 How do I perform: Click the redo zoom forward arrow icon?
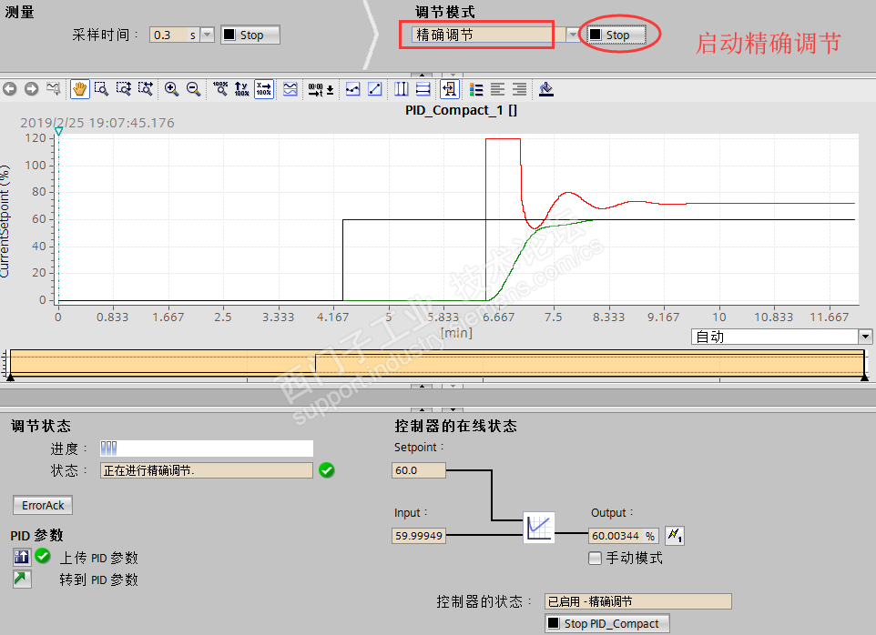pos(31,89)
